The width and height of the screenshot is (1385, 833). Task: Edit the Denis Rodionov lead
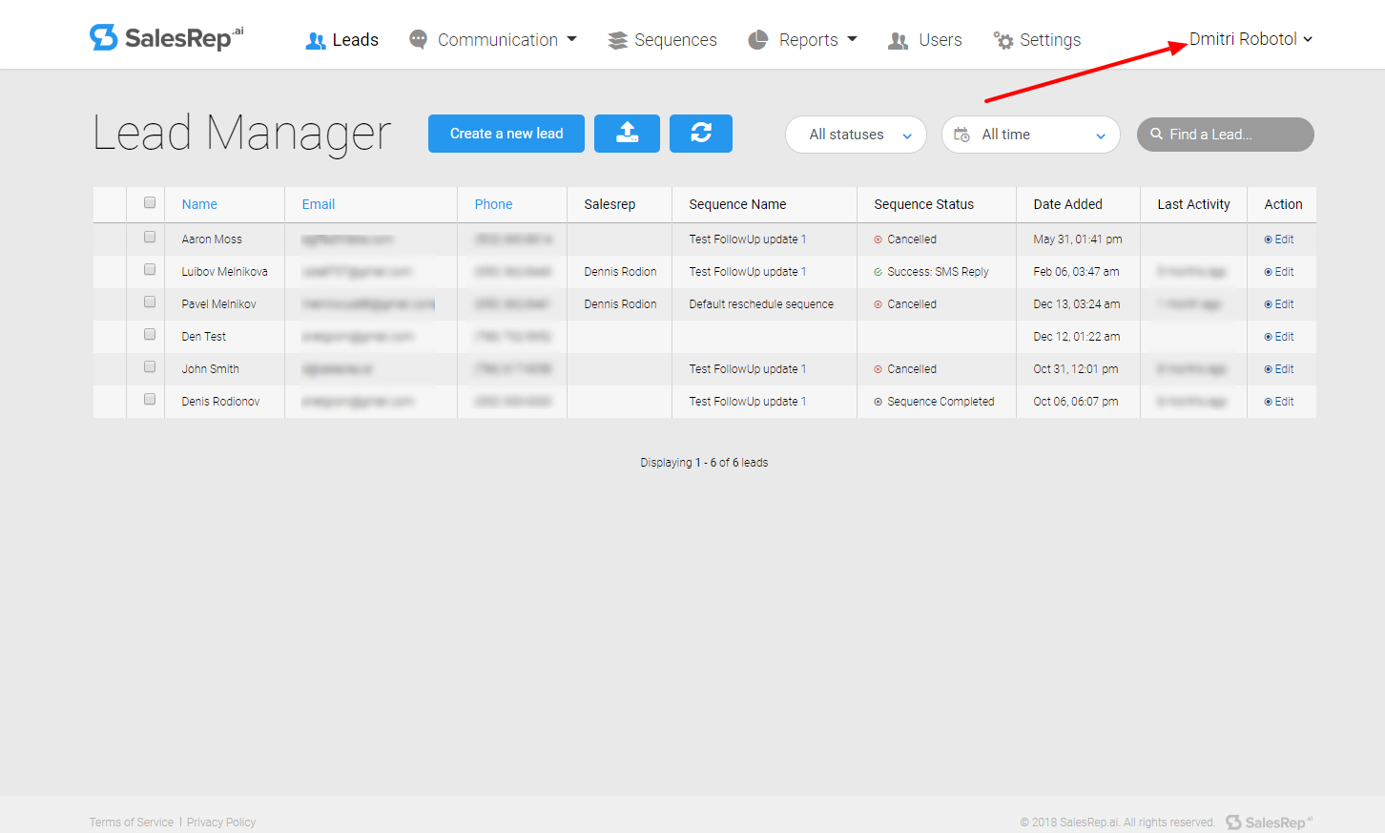point(1279,402)
